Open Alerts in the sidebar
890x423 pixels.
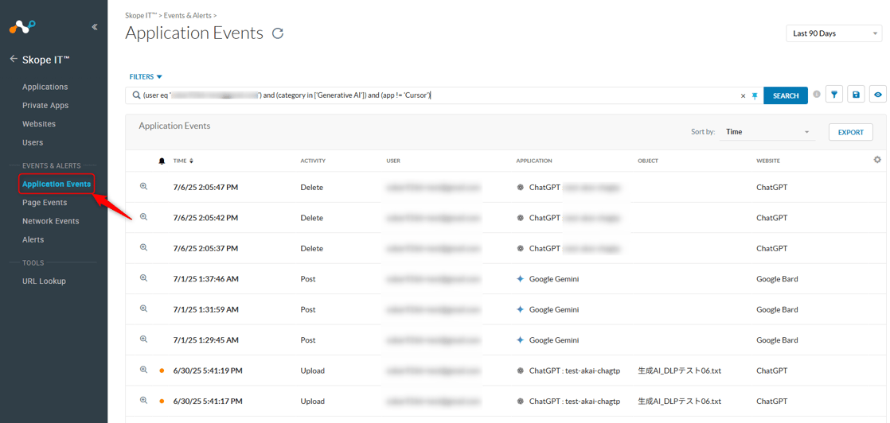click(x=33, y=240)
